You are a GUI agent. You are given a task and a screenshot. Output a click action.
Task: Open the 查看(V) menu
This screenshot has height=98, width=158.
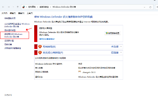click(x=21, y=13)
